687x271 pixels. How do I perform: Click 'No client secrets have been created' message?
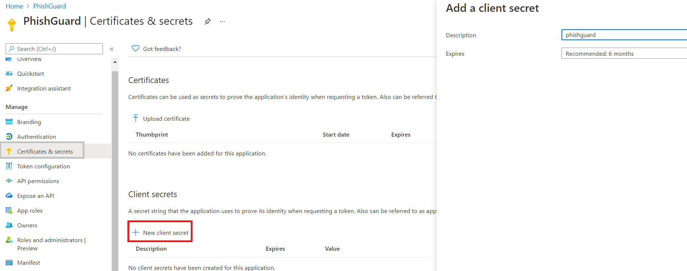tap(201, 268)
